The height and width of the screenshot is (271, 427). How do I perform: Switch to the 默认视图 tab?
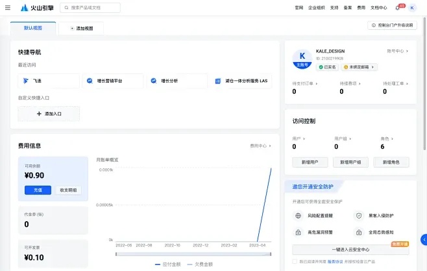pyautogui.click(x=33, y=28)
